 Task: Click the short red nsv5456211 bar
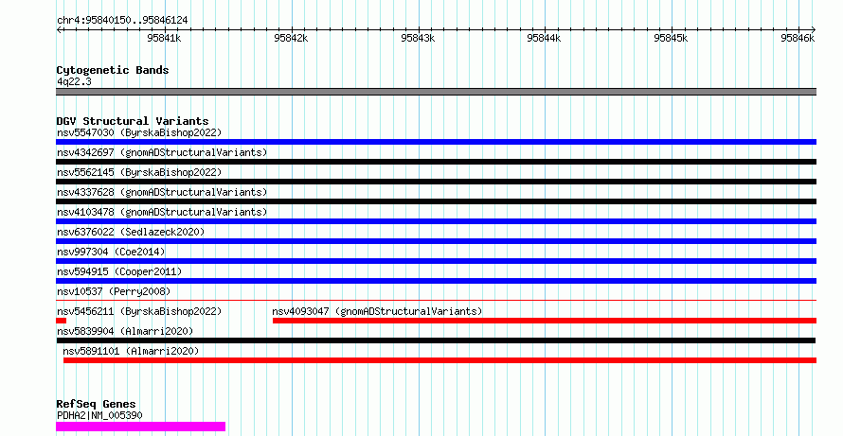[x=61, y=322]
